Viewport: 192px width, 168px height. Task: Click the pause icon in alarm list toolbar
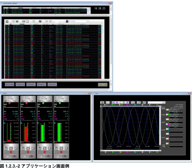point(24,21)
